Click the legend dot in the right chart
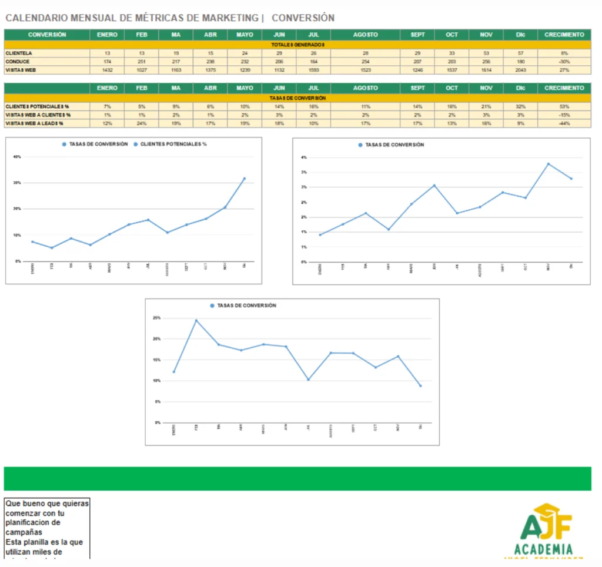The width and height of the screenshot is (602, 567). point(360,145)
